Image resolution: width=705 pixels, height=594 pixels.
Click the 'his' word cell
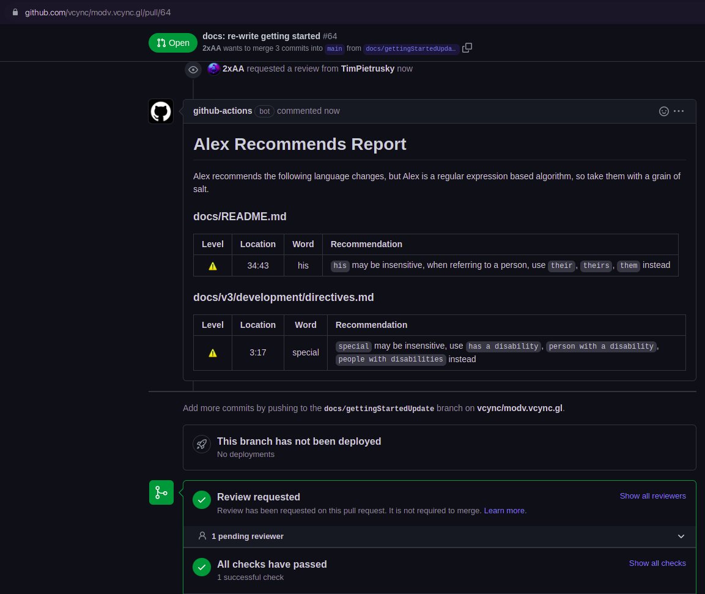pos(303,265)
